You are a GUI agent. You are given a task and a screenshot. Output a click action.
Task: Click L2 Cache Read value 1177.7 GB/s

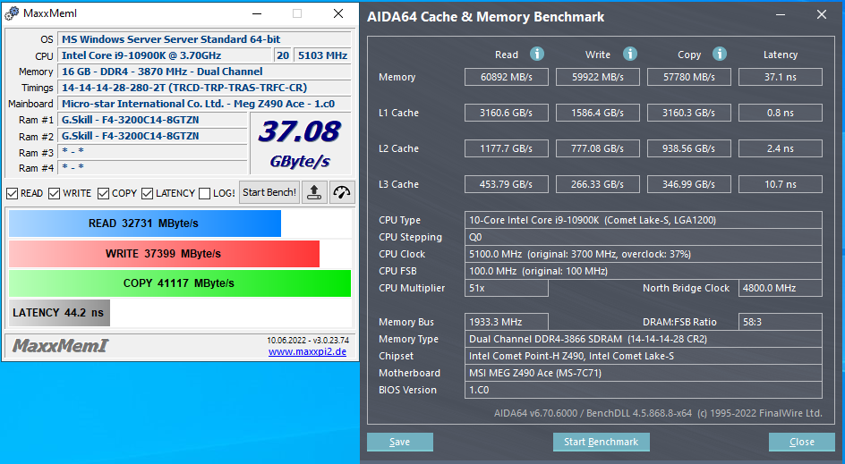click(506, 148)
